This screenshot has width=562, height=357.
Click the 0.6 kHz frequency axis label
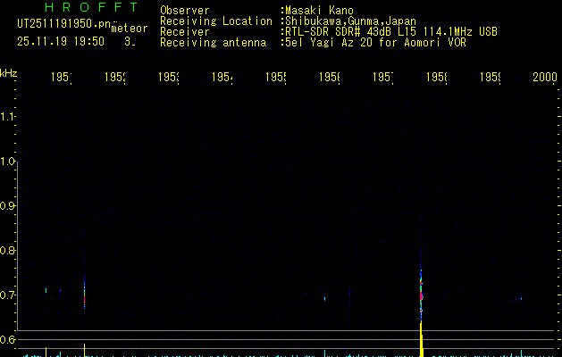pyautogui.click(x=7, y=339)
